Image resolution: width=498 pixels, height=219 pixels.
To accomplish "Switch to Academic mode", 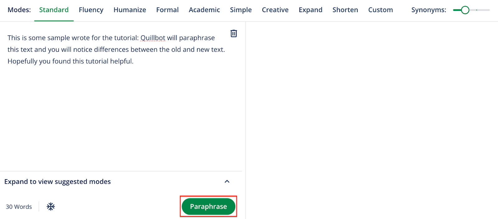I will [204, 10].
